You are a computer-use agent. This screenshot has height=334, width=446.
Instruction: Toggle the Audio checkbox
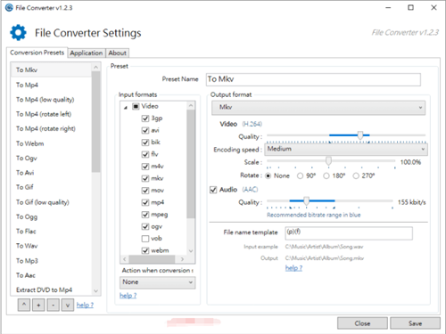pos(213,190)
